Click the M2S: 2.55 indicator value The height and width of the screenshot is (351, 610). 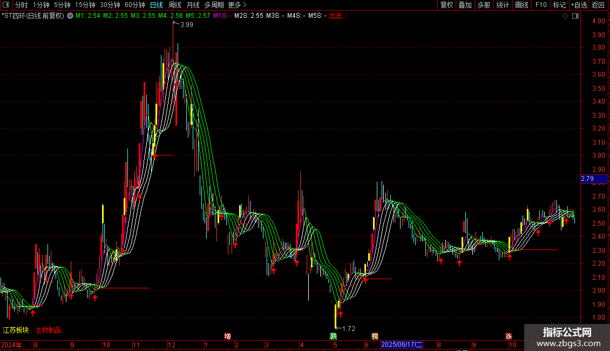point(249,16)
